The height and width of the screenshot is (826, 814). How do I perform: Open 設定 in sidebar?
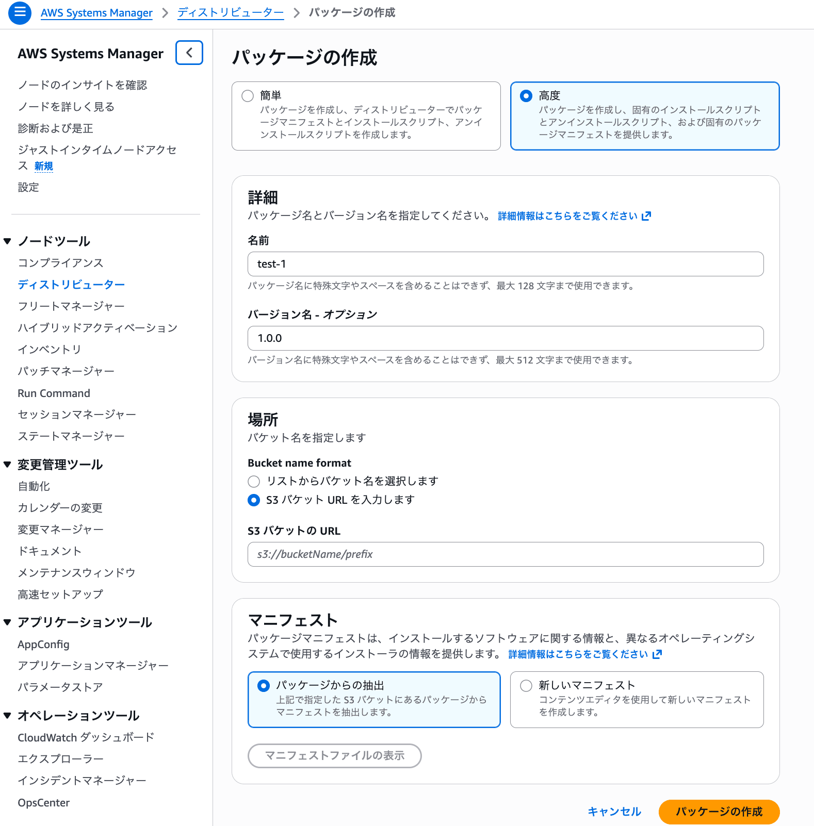tap(28, 187)
